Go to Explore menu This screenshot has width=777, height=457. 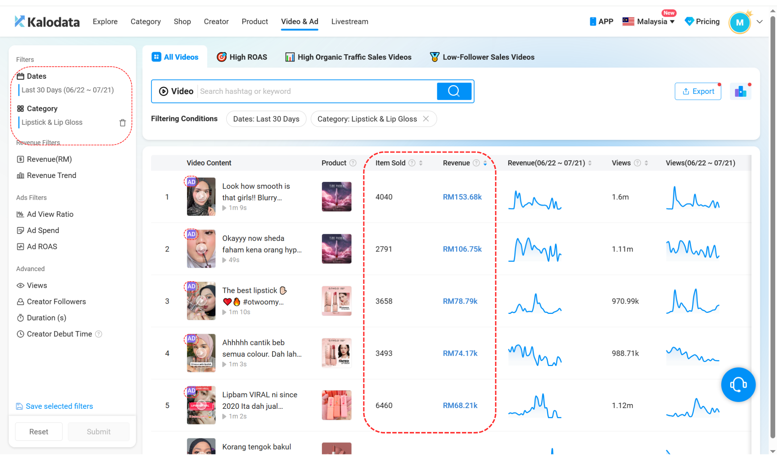[105, 21]
